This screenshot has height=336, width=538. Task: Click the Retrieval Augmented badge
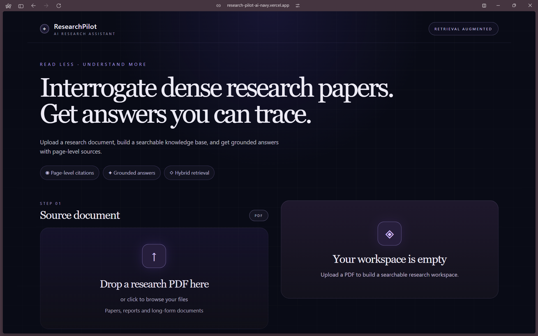(x=463, y=29)
